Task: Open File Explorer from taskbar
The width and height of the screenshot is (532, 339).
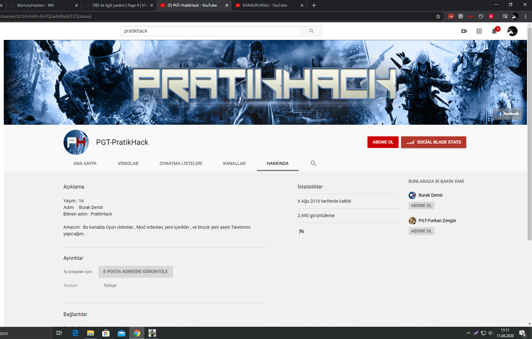Action: (91, 333)
